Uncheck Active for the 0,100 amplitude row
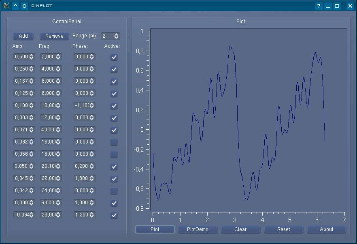The width and height of the screenshot is (357, 244). [114, 105]
